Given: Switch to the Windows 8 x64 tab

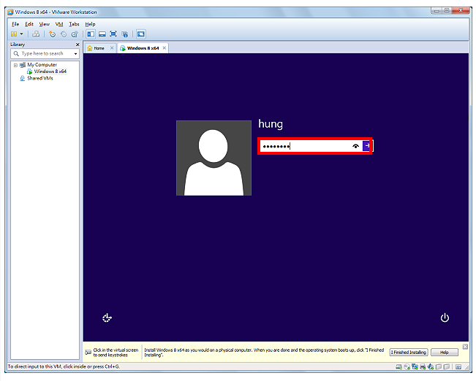Looking at the screenshot, I should (x=143, y=48).
